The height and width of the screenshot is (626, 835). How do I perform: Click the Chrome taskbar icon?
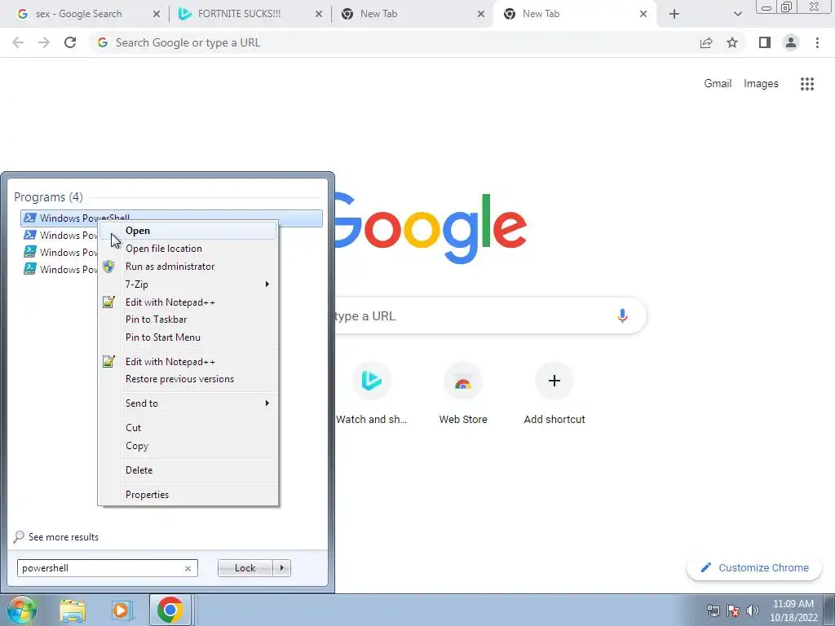click(170, 610)
